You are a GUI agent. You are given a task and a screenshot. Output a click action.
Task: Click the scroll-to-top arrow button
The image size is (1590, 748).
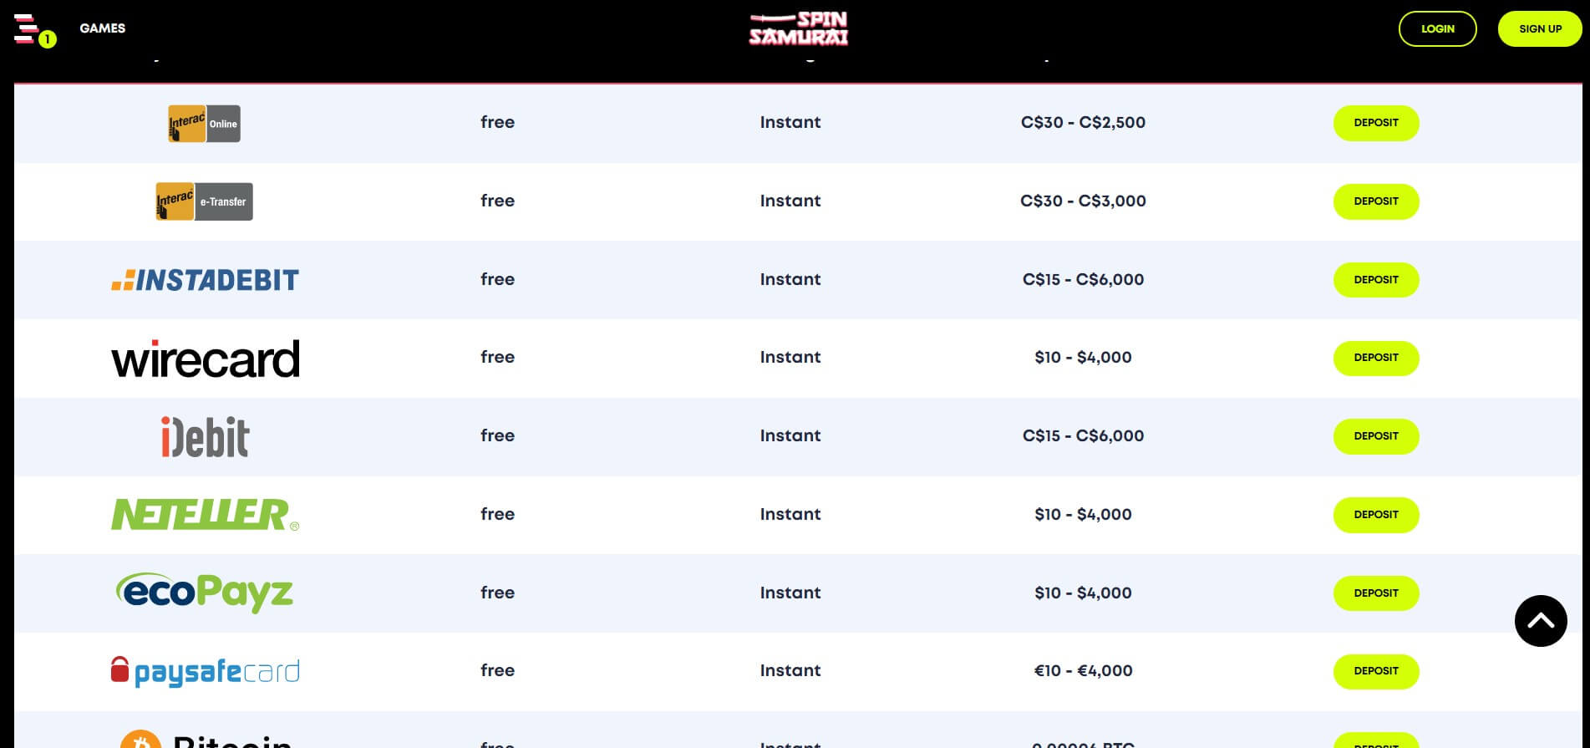pos(1541,621)
